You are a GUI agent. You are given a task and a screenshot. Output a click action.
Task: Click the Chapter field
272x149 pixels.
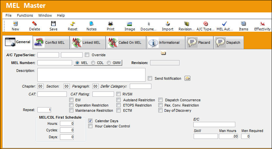[x=40, y=86]
